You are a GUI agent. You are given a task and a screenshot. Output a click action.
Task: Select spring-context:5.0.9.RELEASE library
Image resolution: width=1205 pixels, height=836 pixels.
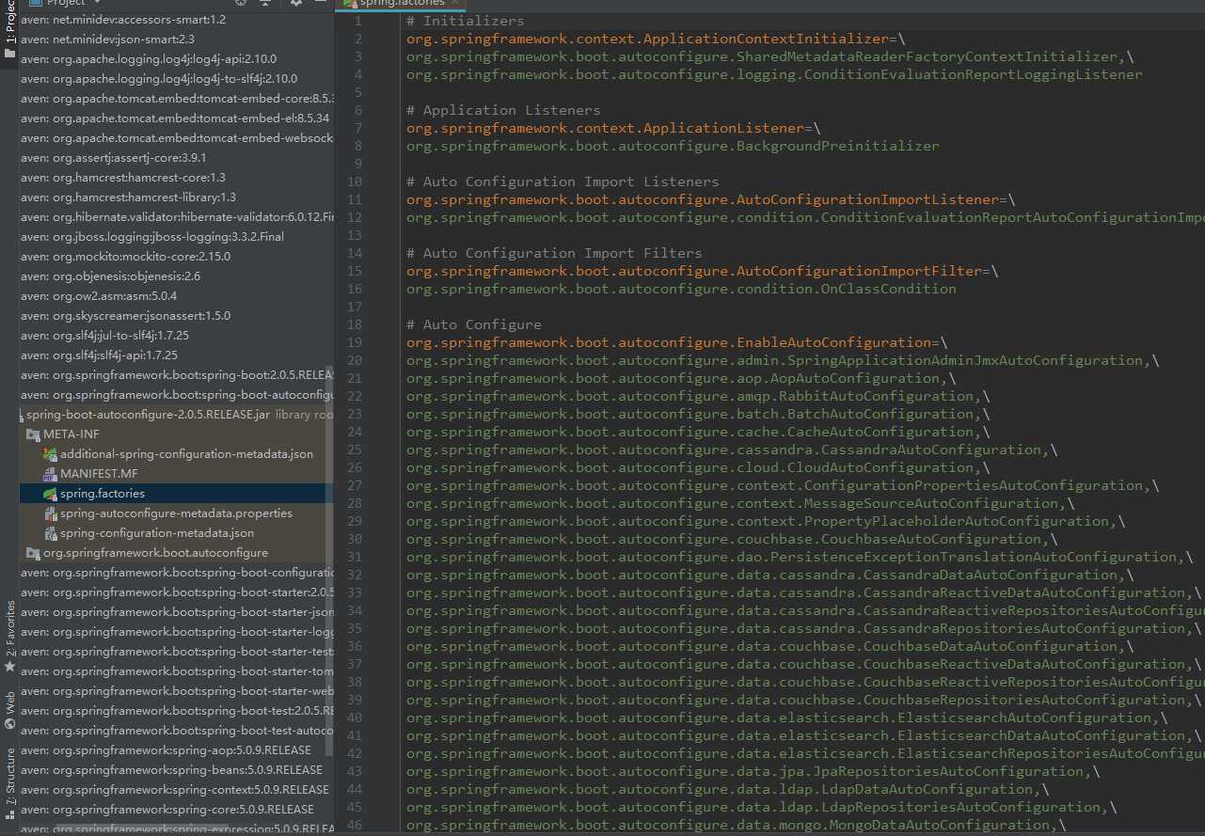175,789
